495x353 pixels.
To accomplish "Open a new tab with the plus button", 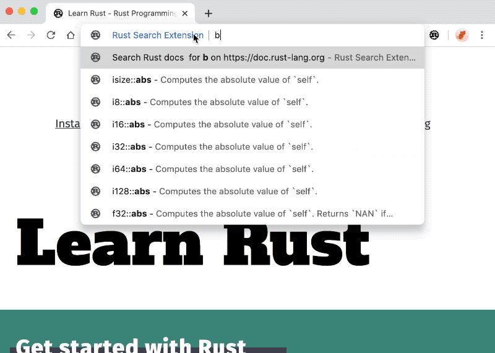I will [x=209, y=13].
